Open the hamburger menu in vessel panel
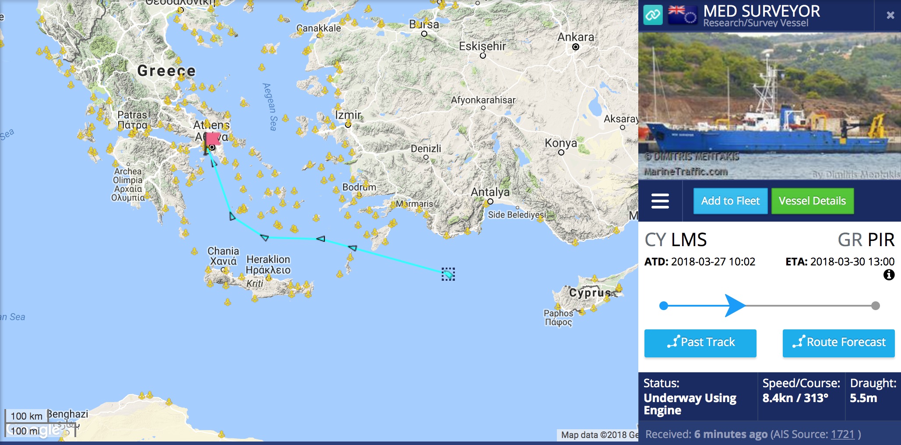 click(660, 201)
